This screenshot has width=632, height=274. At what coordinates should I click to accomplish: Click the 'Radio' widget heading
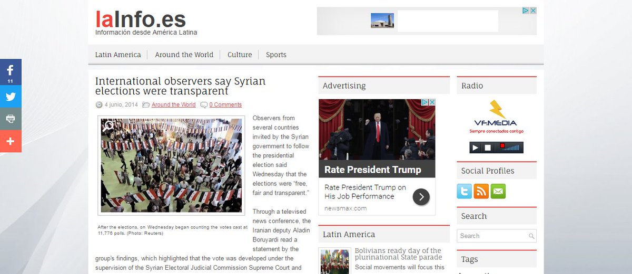click(472, 86)
